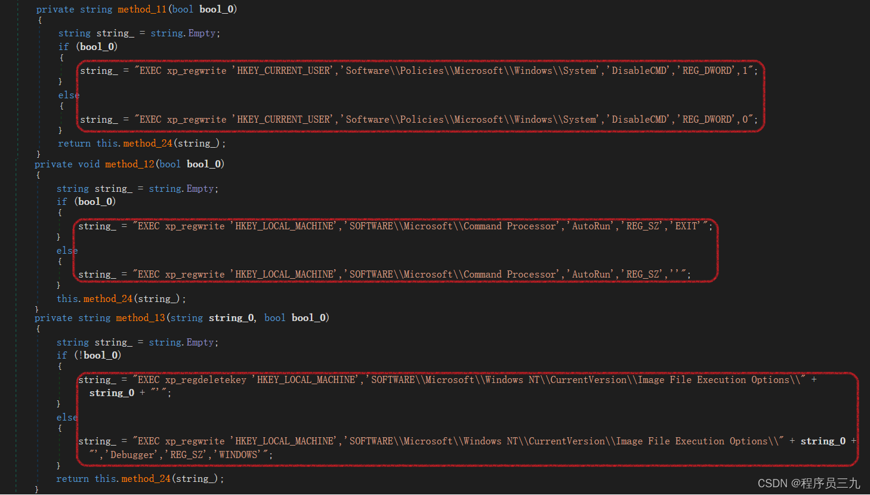Click the method_11 name in its declaration
This screenshot has width=870, height=495.
141,10
